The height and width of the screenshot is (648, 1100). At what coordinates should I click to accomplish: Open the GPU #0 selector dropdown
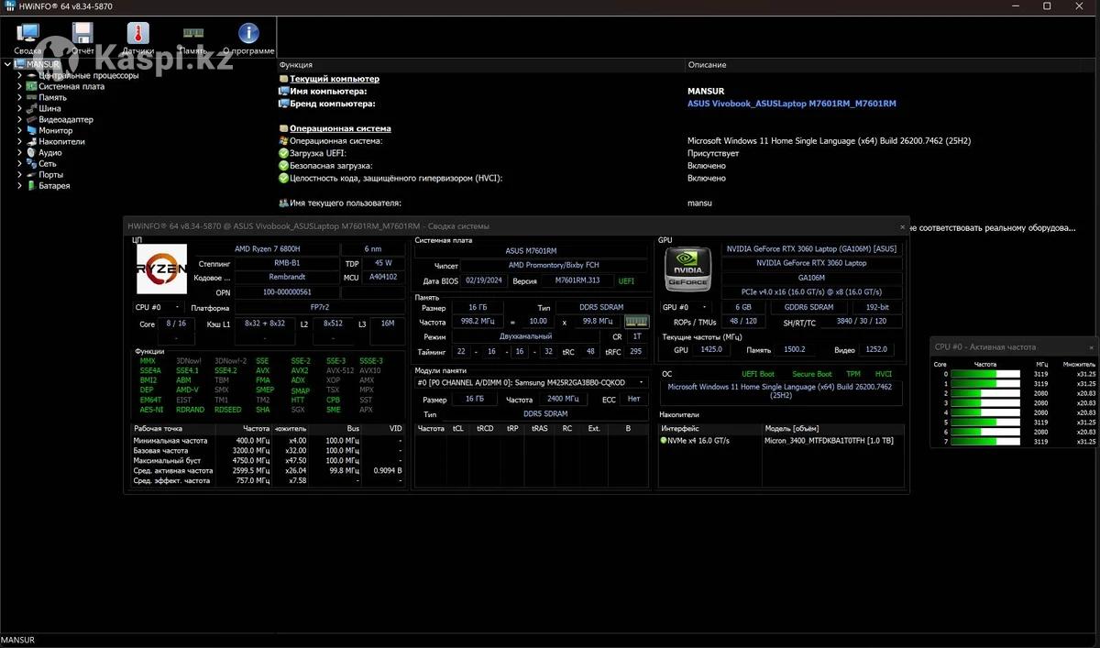coord(703,307)
